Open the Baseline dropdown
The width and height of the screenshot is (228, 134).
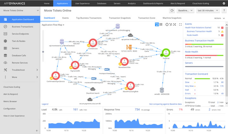[186, 10]
